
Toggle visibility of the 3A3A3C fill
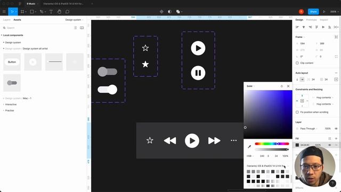[x=330, y=145]
